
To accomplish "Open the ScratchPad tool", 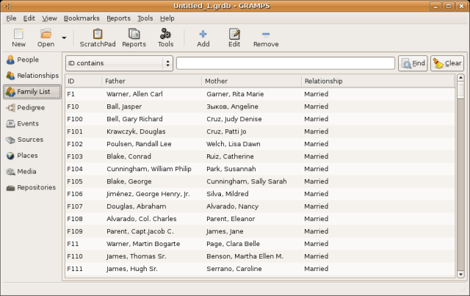I will click(x=98, y=37).
